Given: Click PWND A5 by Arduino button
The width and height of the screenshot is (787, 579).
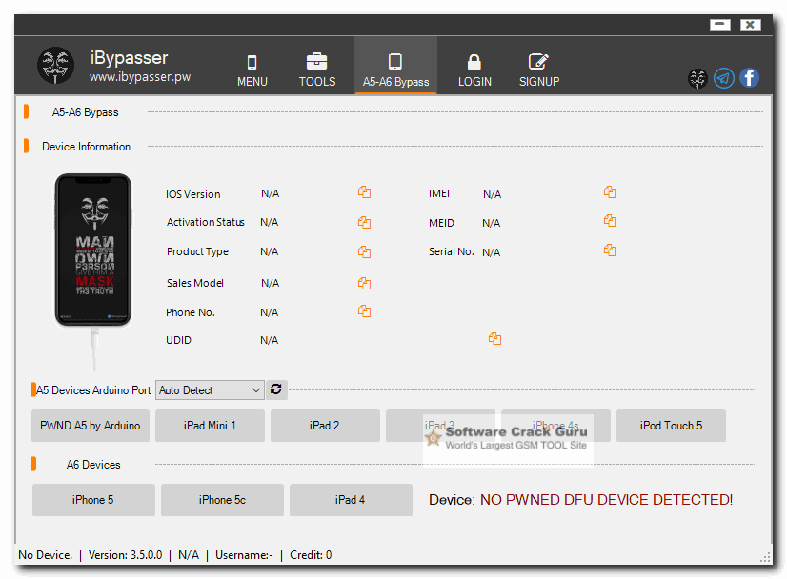Looking at the screenshot, I should (91, 426).
